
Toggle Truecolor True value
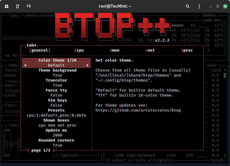click(57, 85)
